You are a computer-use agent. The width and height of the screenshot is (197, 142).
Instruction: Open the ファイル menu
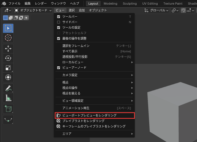tap(14, 4)
